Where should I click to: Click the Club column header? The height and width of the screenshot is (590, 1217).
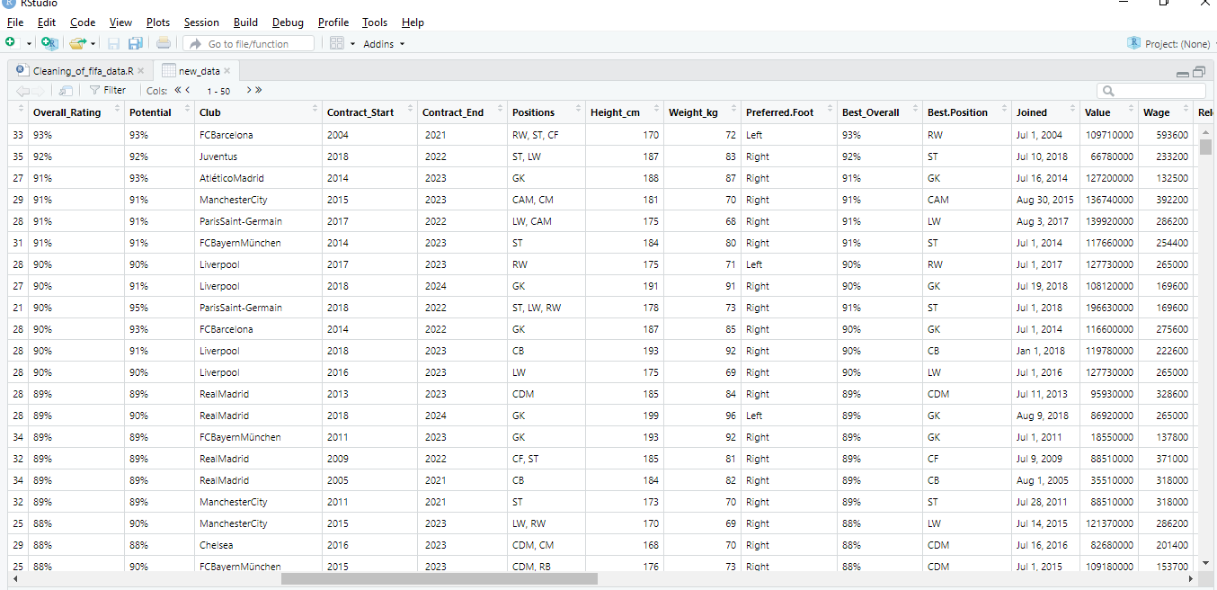tap(257, 112)
